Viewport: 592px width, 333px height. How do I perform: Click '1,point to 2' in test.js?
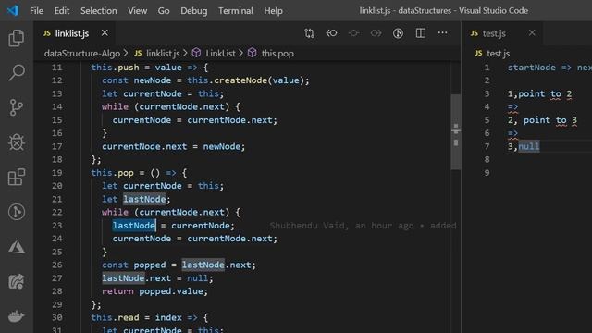539,93
